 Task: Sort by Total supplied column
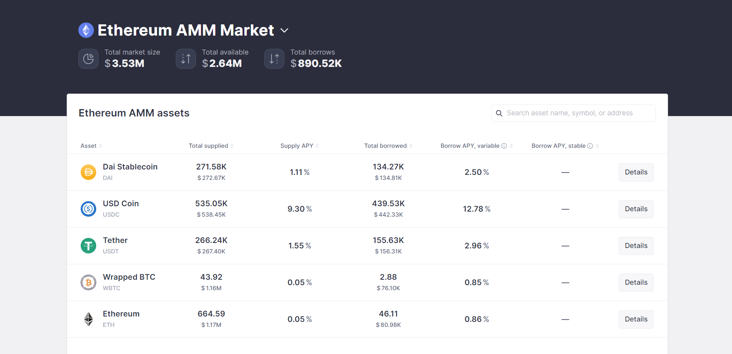pos(211,146)
